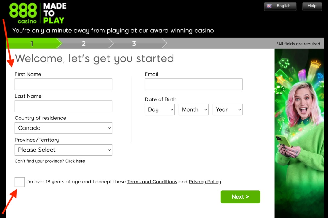
Task: Click the green Next button
Action: click(x=240, y=197)
